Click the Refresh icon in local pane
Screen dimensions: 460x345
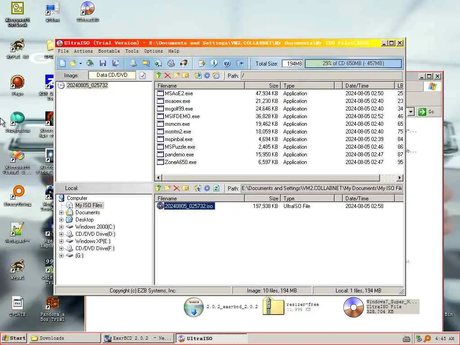[x=216, y=188]
